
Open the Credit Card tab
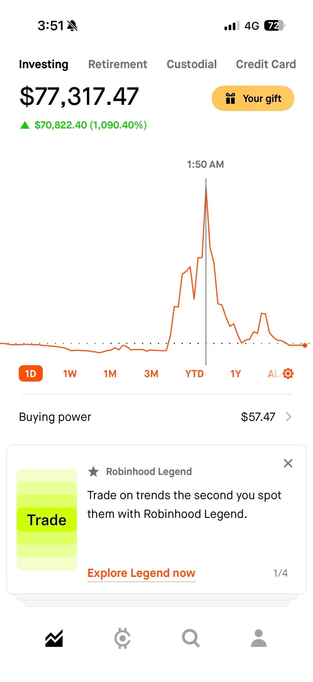point(266,64)
